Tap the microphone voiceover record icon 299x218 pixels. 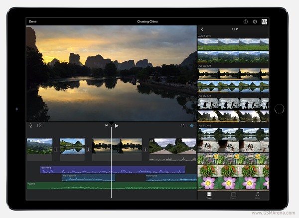30,125
